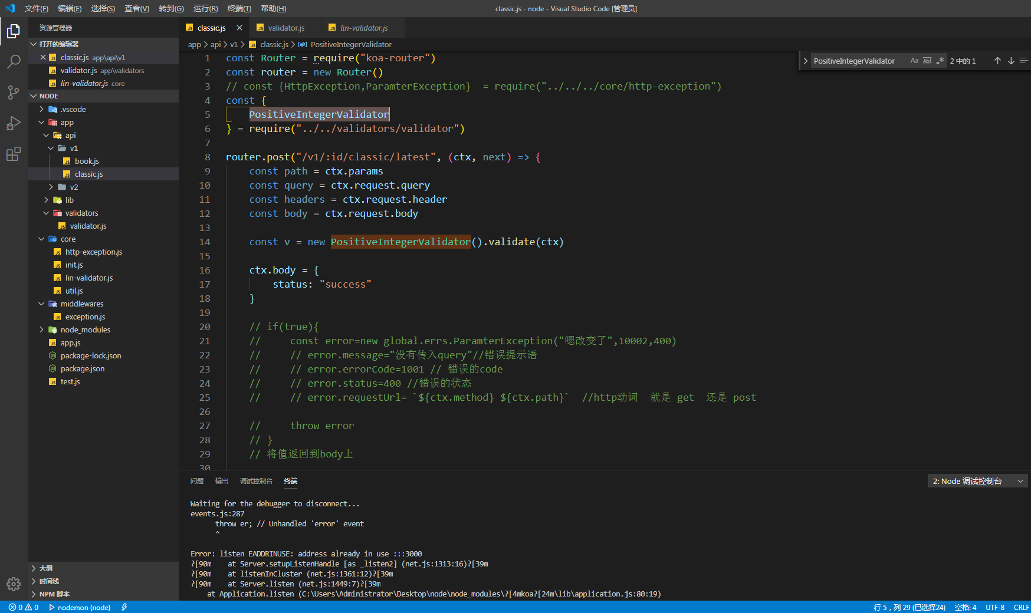Click the find input containing PositiveIntegerValidator
This screenshot has height=613, width=1031.
(x=859, y=61)
